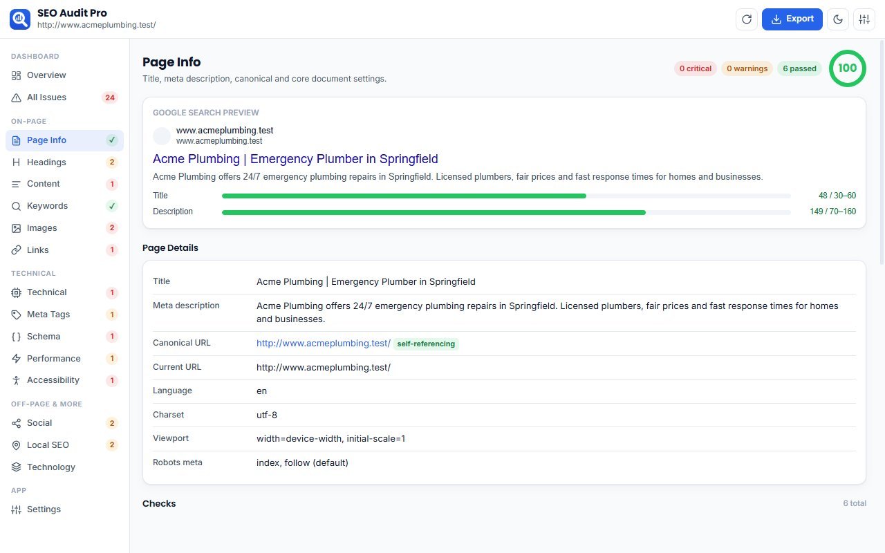Click the Technology layers icon

pyautogui.click(x=17, y=467)
